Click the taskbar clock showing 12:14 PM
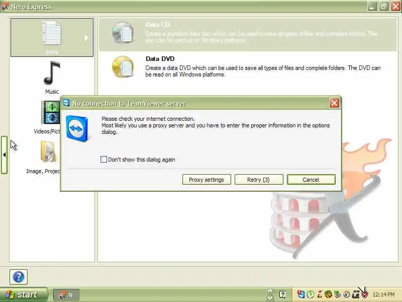Screen dimensions: 402x302 click(x=383, y=294)
